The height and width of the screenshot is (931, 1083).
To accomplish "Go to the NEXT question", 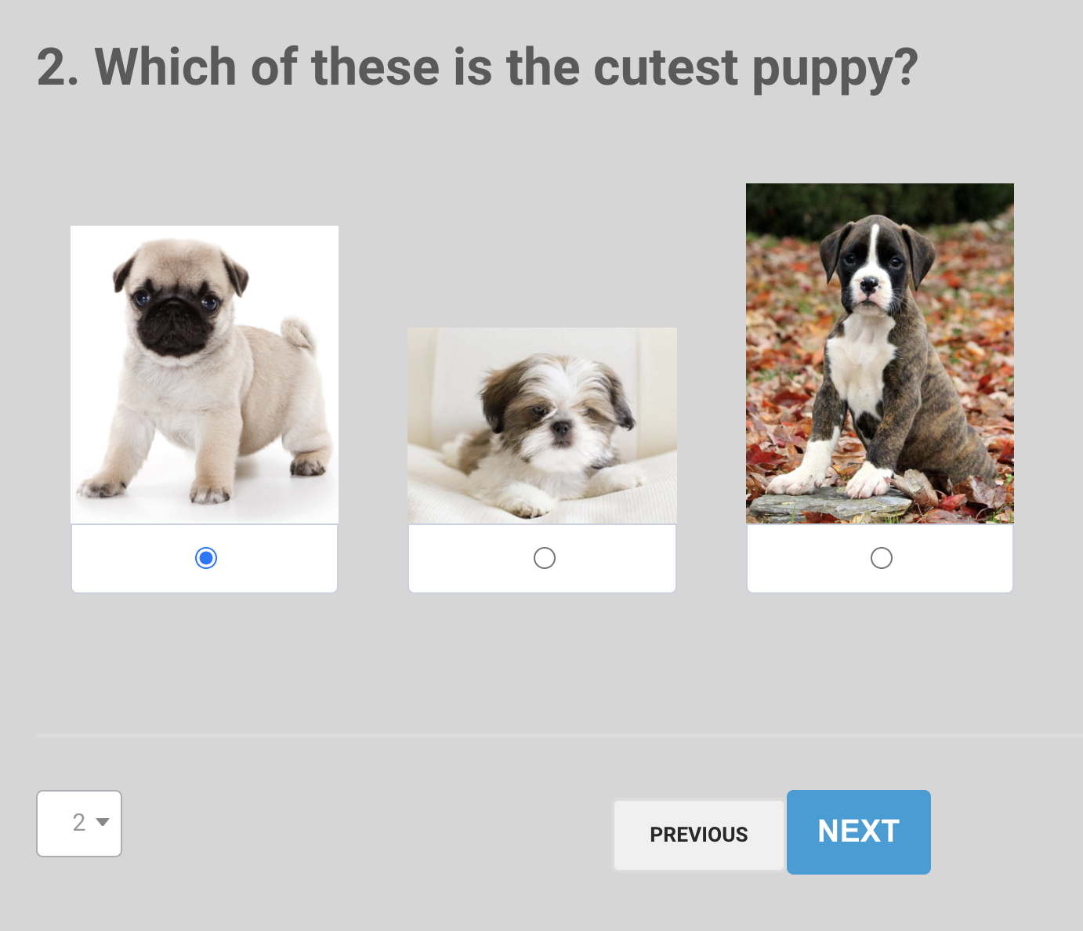I will click(x=858, y=831).
